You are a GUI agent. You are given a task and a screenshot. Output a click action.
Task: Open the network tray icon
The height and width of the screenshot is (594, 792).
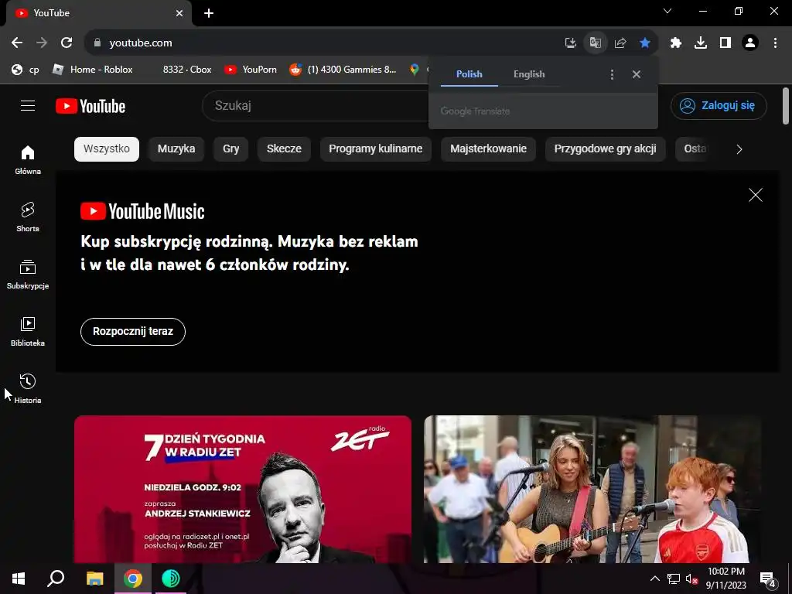[674, 579]
